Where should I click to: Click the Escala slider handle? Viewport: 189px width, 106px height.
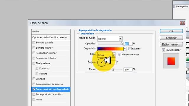pyautogui.click(x=113, y=69)
